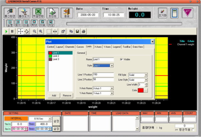The image size is (201, 137).
Task: Click the 설정 button beside Ymax
Action: (56, 121)
